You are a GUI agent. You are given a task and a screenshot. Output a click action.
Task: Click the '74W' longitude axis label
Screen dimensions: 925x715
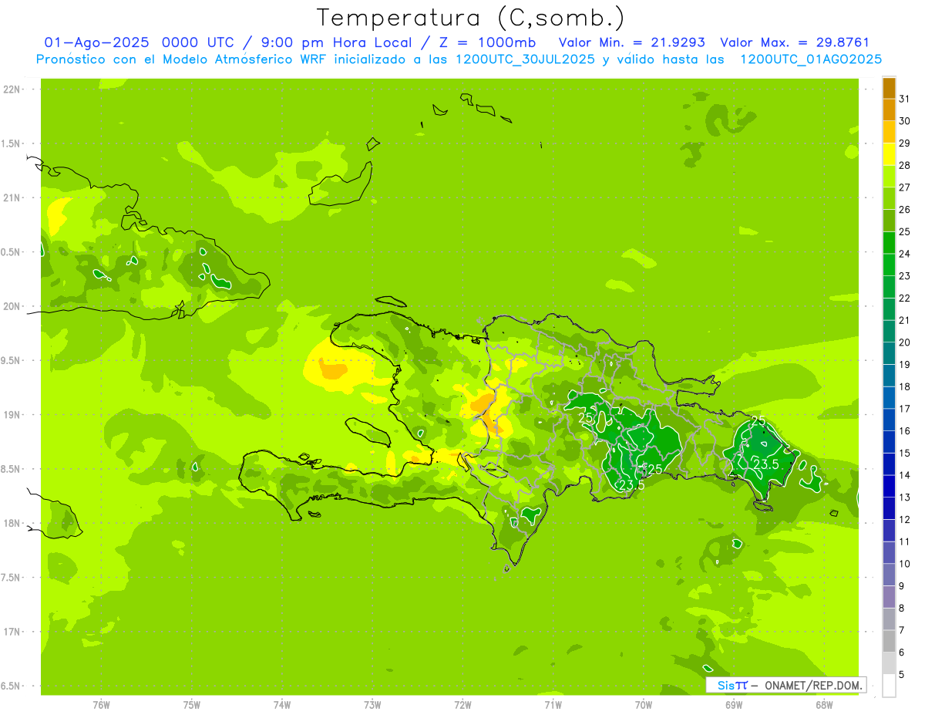coord(282,705)
